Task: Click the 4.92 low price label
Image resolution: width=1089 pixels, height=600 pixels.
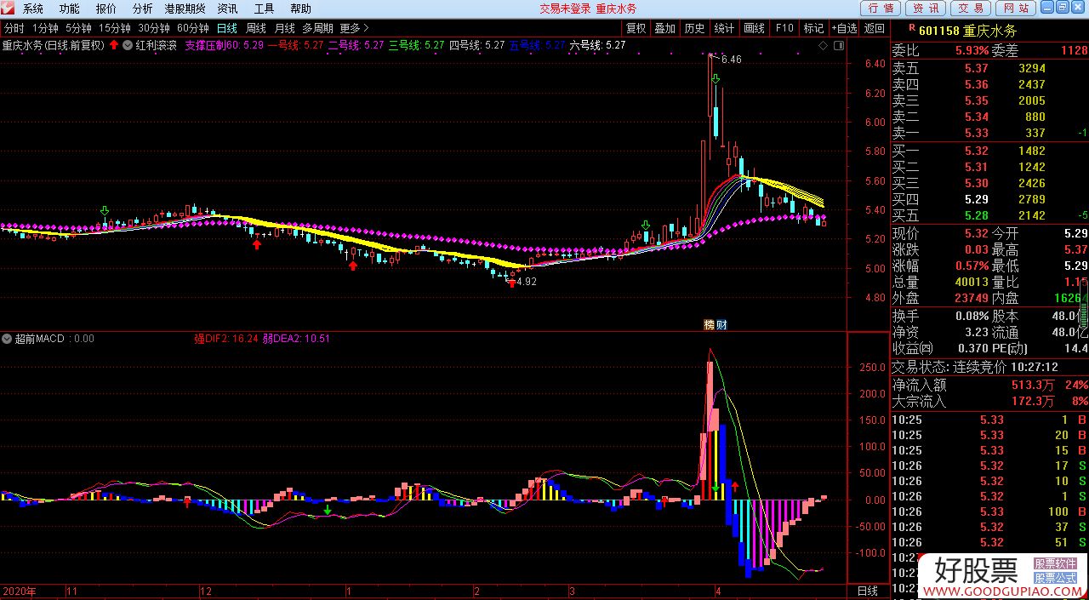Action: coord(527,282)
